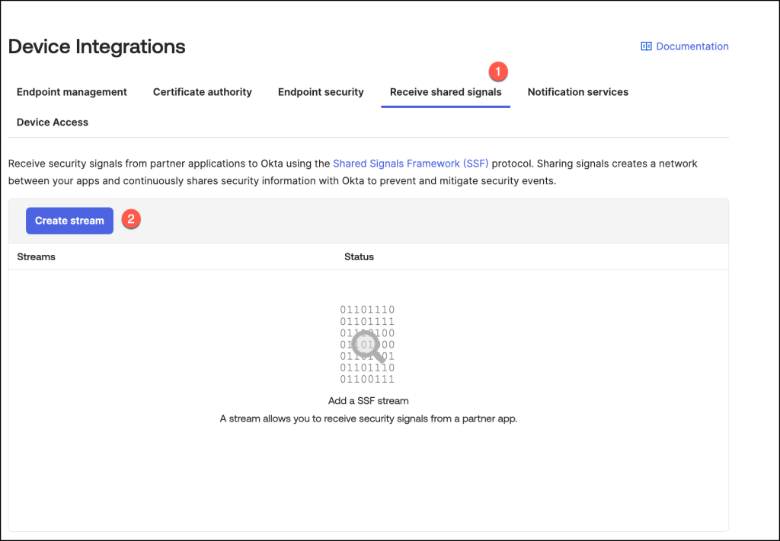Click the top row of the binary code graphic
This screenshot has height=541, width=780.
point(367,310)
